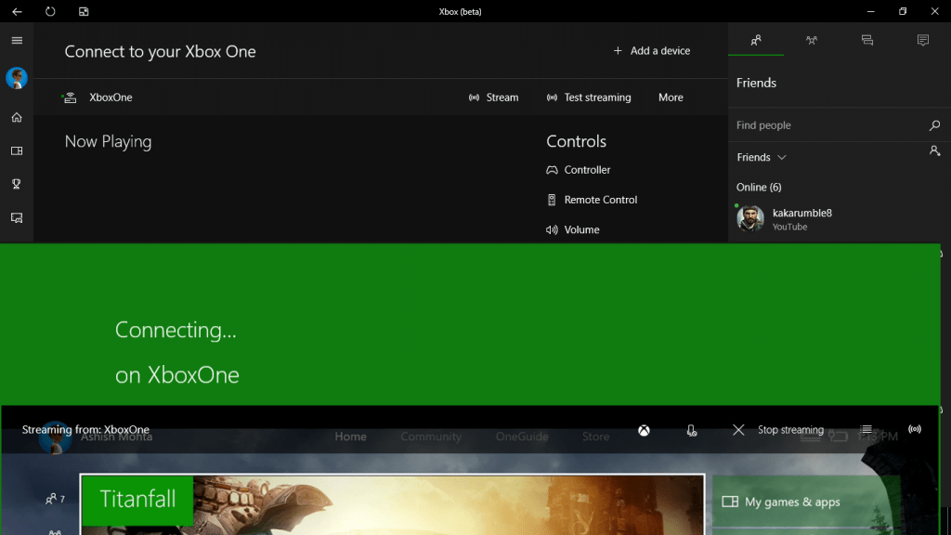Image resolution: width=951 pixels, height=535 pixels.
Task: Click the back arrow in title bar
Action: point(17,11)
